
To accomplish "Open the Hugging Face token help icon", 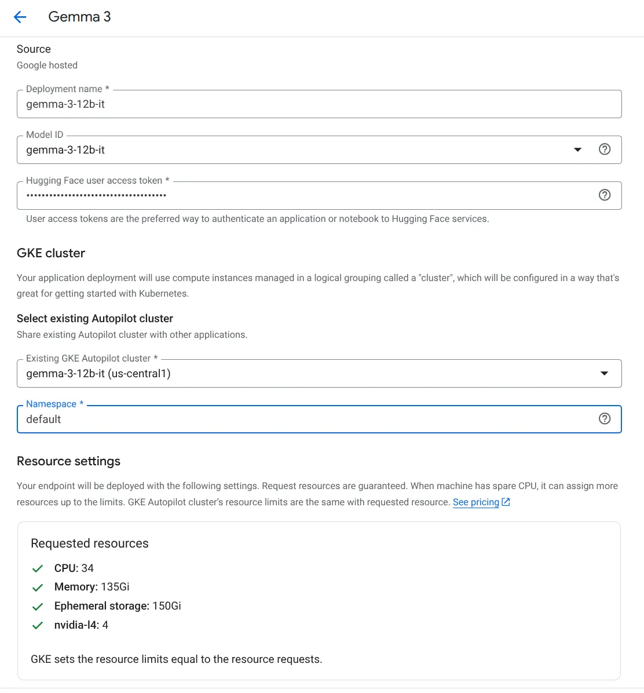I will (604, 195).
